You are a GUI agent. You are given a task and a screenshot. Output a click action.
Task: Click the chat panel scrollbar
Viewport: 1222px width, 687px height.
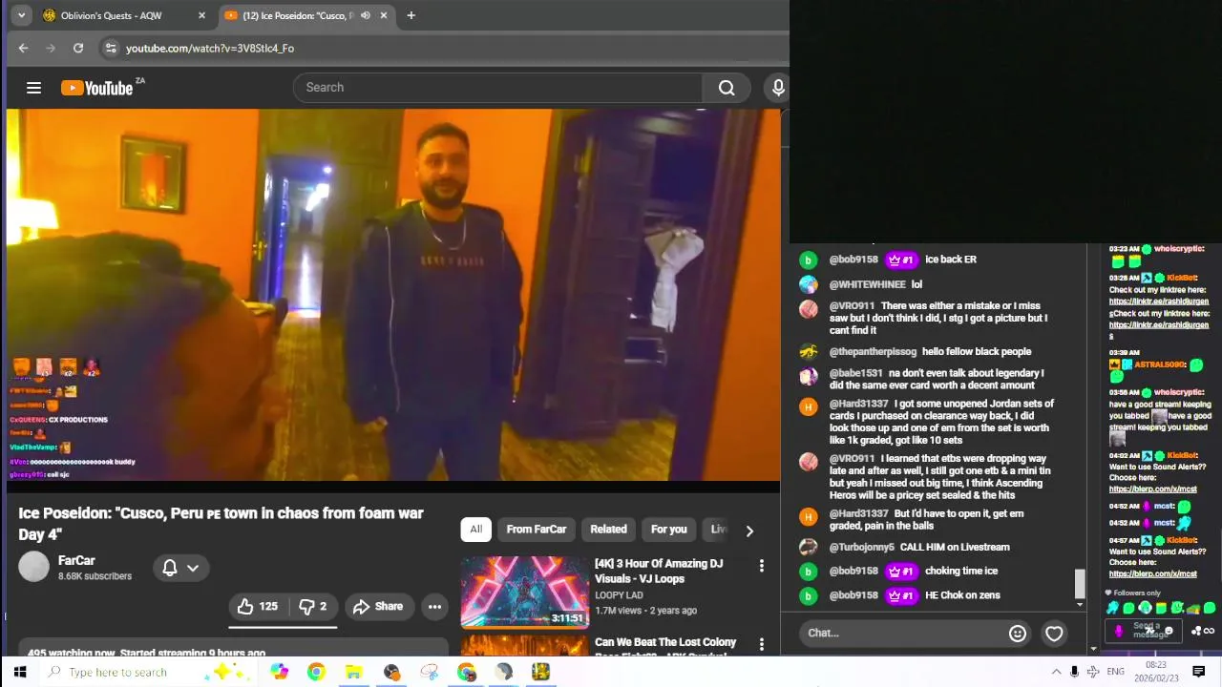1080,584
